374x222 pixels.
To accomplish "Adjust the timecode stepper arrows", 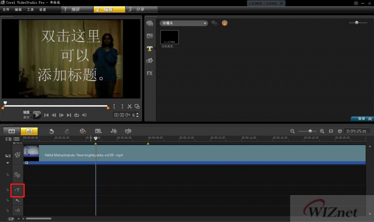I will point(137,115).
